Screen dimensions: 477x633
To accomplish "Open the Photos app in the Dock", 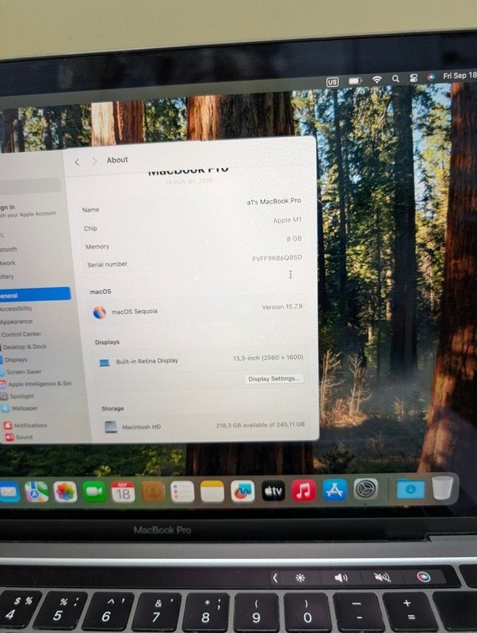I will [x=65, y=491].
